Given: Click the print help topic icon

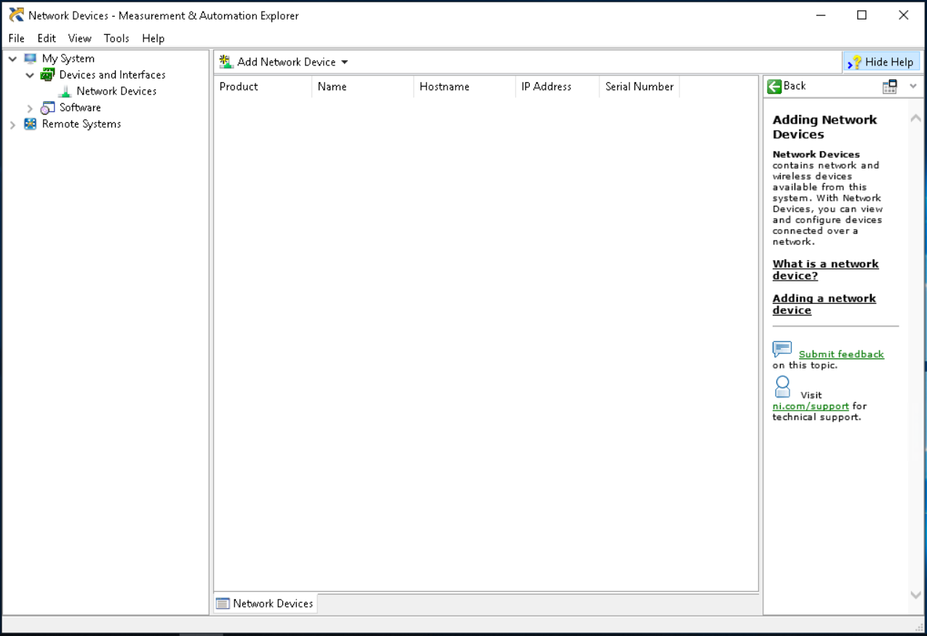Looking at the screenshot, I should (889, 86).
